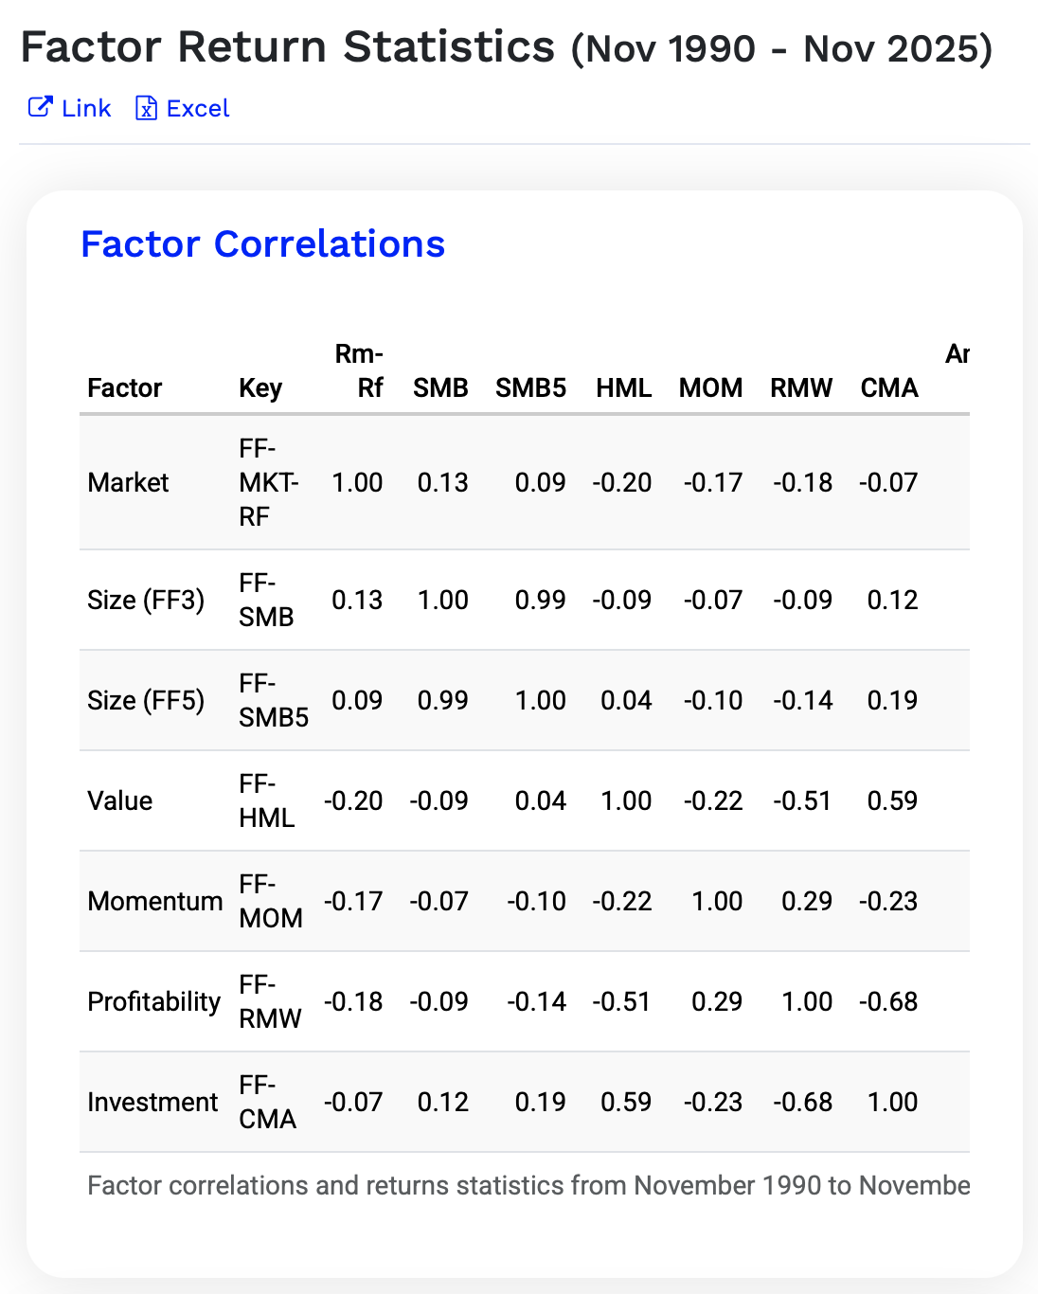
Task: Click the Profitability row label
Action: (x=153, y=1001)
